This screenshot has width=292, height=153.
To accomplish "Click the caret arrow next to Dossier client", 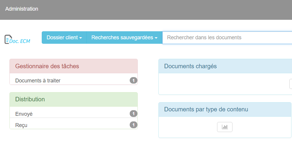I will pos(81,38).
